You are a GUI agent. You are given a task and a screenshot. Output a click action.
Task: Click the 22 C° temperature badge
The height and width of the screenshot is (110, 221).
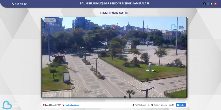[x=50, y=20]
